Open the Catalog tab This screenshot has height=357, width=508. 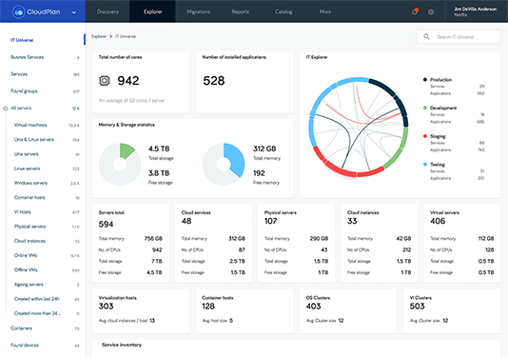283,11
